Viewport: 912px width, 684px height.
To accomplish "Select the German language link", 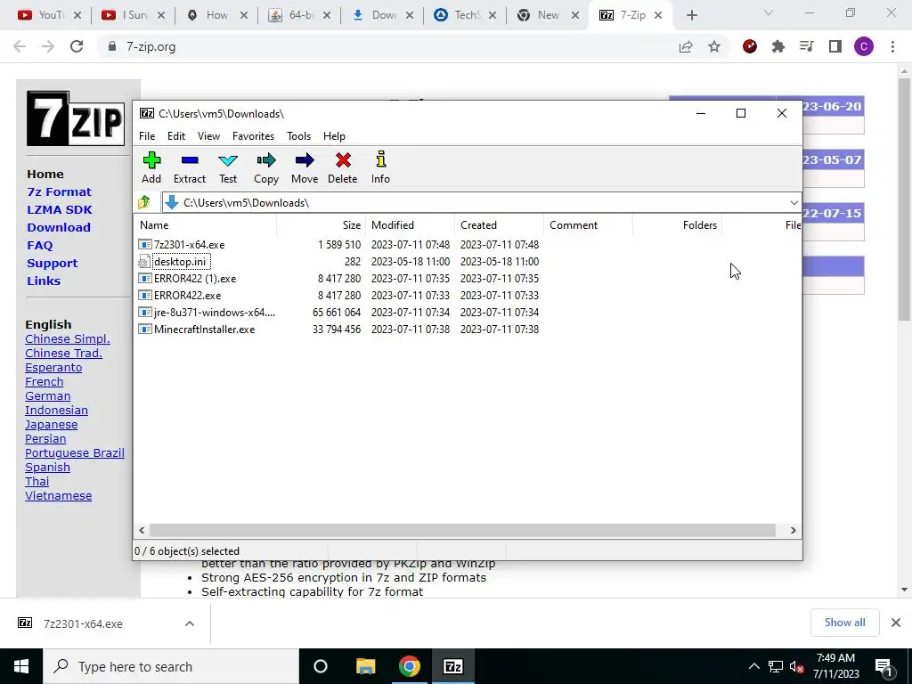I will [48, 396].
